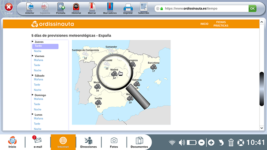Open the Documentos app
The width and height of the screenshot is (267, 150).
tap(139, 142)
